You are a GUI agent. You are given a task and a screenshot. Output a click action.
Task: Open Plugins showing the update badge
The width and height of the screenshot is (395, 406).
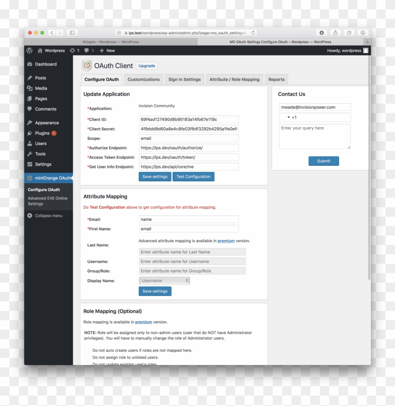(x=29, y=133)
